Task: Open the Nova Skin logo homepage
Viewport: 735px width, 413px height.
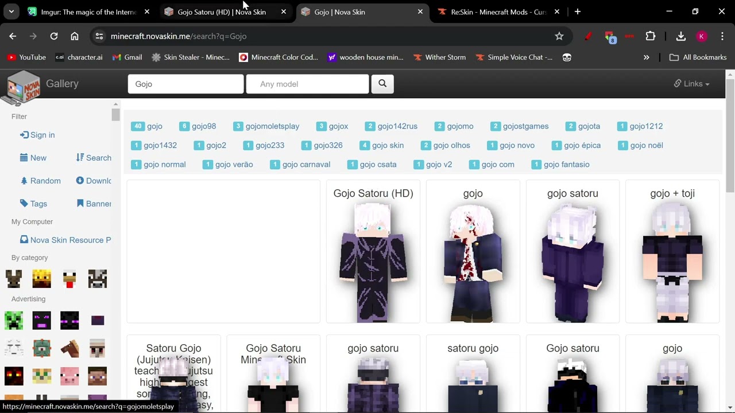Action: (22, 87)
